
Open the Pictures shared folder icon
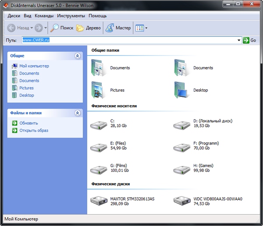point(97,90)
